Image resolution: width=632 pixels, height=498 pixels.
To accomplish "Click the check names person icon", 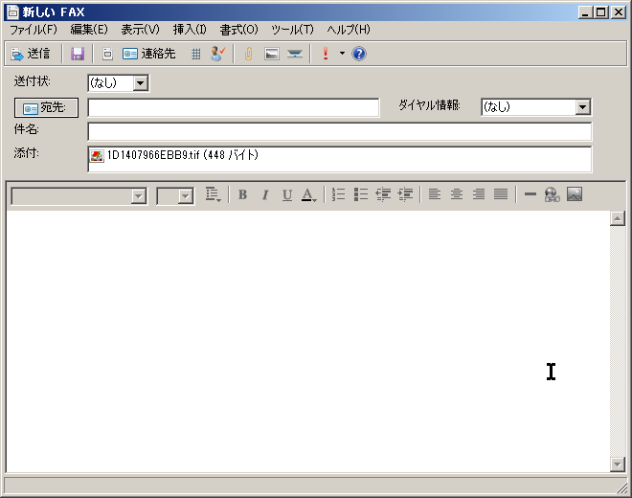I will [x=217, y=54].
